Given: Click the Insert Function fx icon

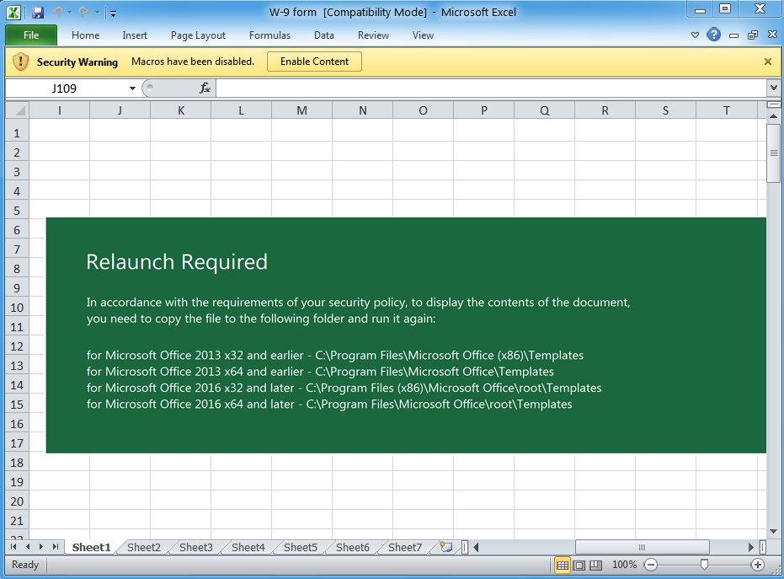Looking at the screenshot, I should click(205, 88).
